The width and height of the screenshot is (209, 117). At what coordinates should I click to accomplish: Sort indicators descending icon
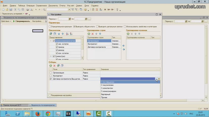point(71,34)
